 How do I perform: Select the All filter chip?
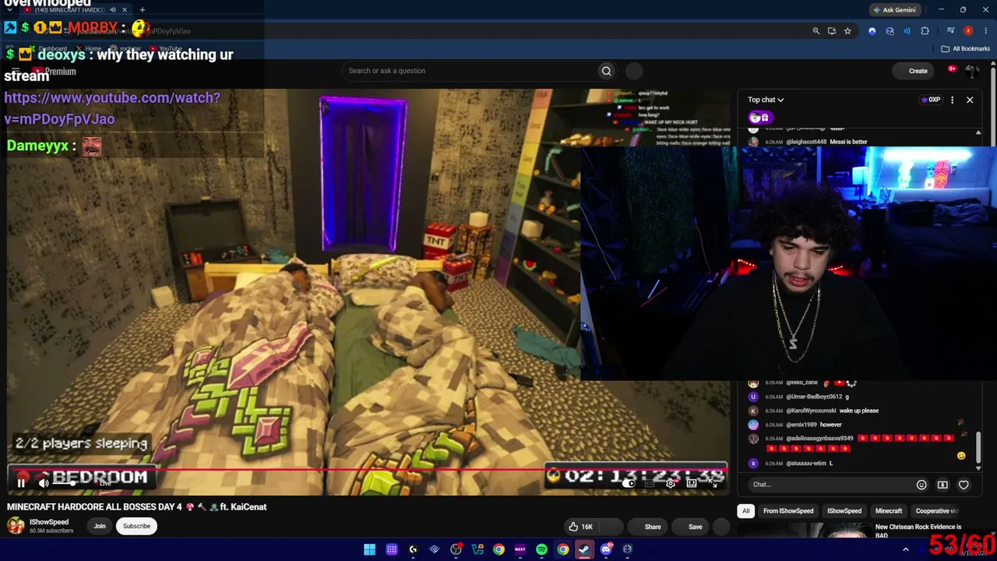point(746,511)
